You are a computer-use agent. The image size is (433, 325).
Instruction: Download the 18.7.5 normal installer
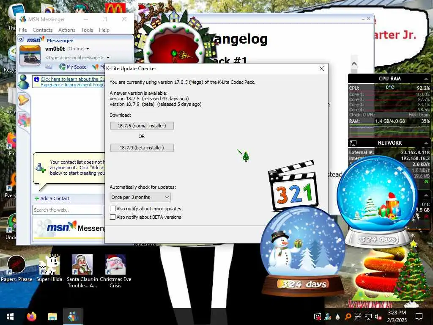coord(142,126)
